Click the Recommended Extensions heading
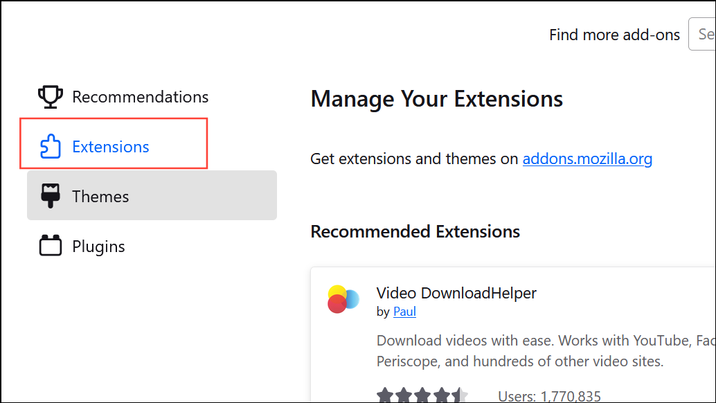 point(415,231)
